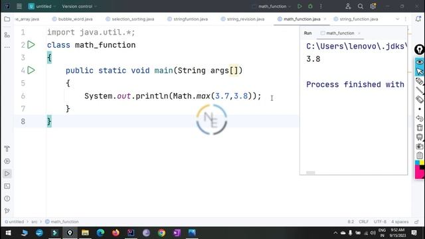
Task: Undo last annotation with the undo arrow
Action: [420, 118]
